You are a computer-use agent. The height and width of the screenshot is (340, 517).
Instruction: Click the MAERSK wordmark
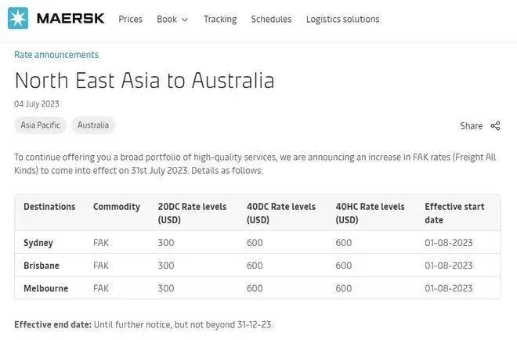[x=70, y=19]
